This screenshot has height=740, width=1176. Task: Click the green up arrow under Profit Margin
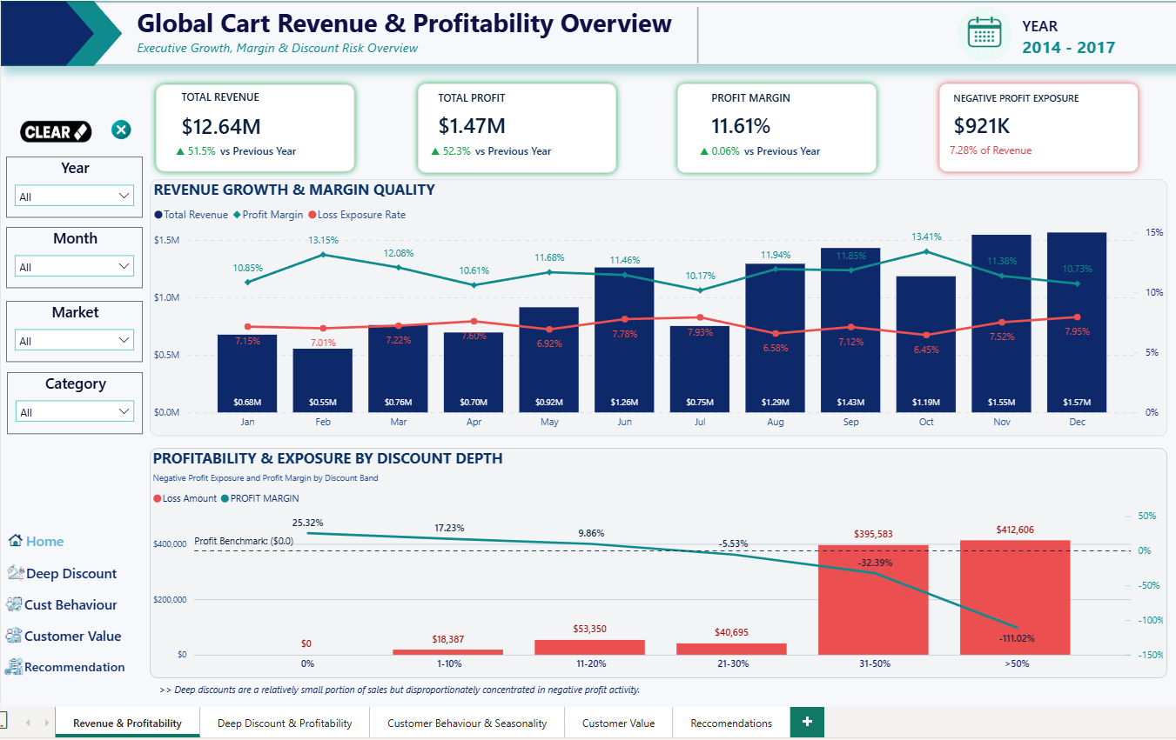pyautogui.click(x=704, y=151)
